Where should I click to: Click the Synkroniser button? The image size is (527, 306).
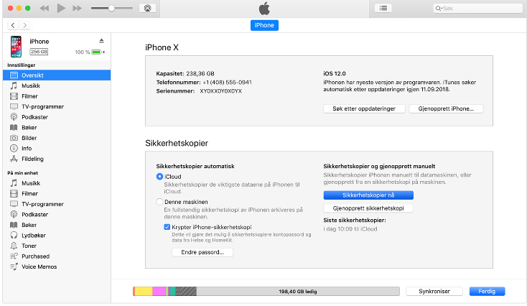point(434,291)
